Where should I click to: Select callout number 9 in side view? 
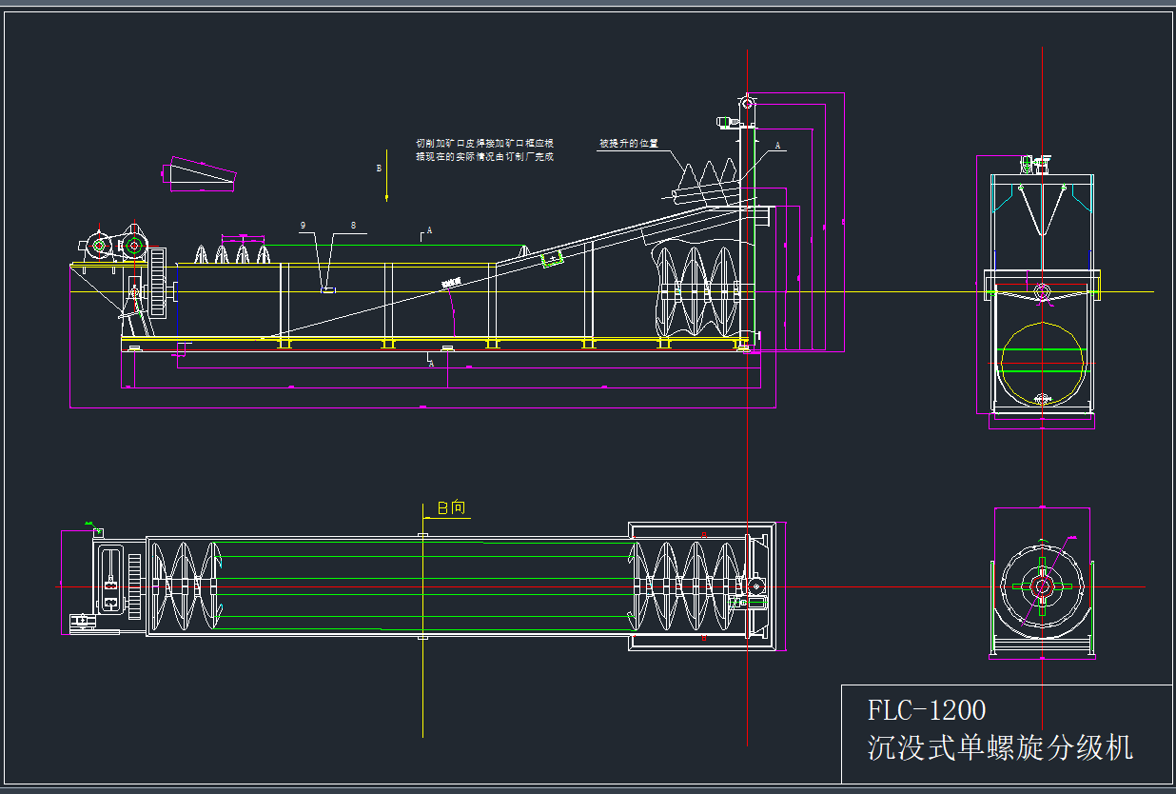pos(303,226)
